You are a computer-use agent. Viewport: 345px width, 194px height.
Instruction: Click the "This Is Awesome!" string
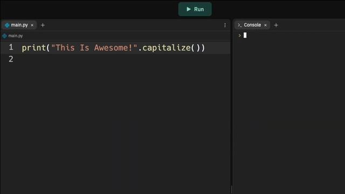pos(94,48)
